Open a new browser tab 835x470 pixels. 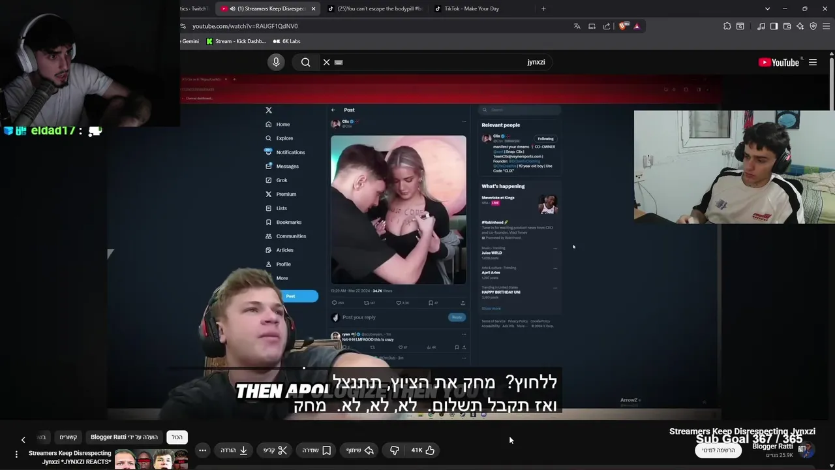coord(543,8)
